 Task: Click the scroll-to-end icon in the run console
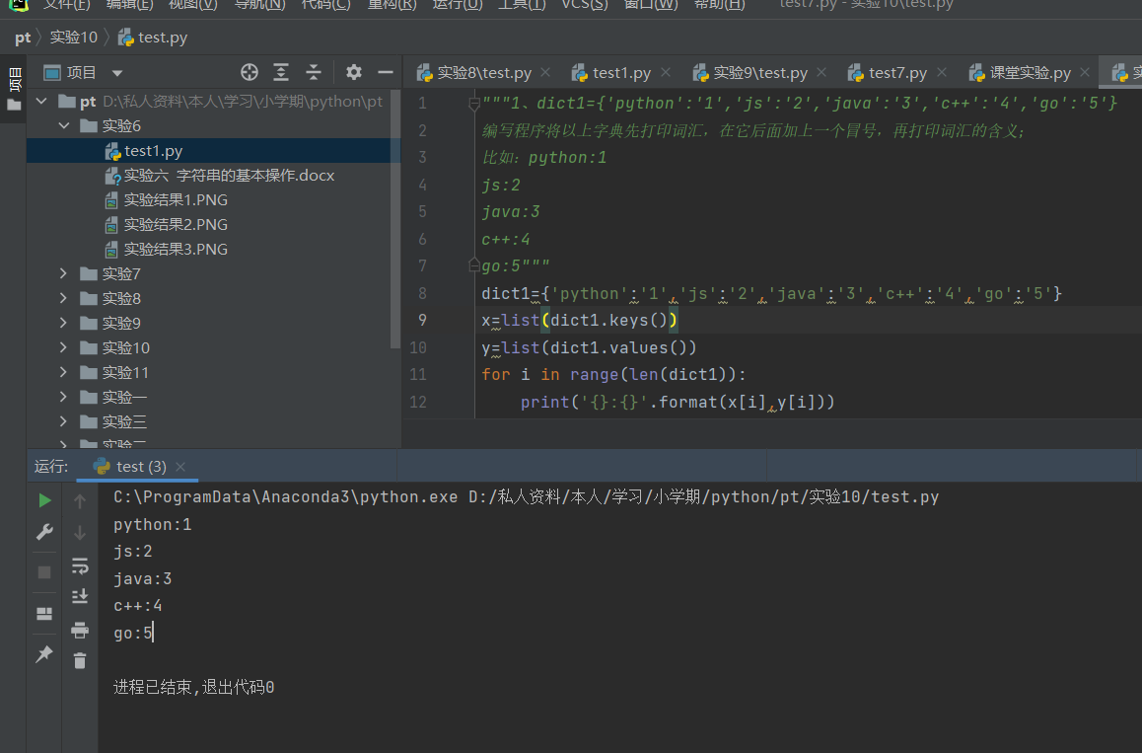[x=80, y=596]
